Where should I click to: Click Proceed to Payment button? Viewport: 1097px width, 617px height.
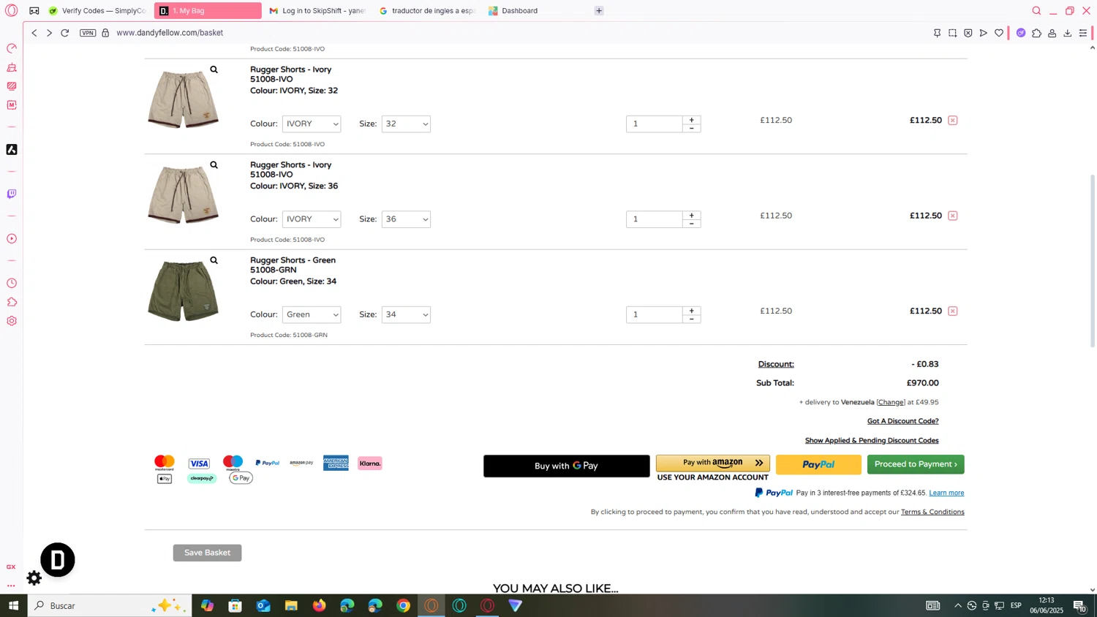(x=916, y=464)
